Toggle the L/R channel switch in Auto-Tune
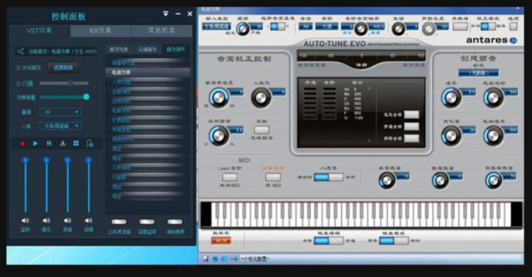Screen dimensions: 532x277 pos(278,26)
